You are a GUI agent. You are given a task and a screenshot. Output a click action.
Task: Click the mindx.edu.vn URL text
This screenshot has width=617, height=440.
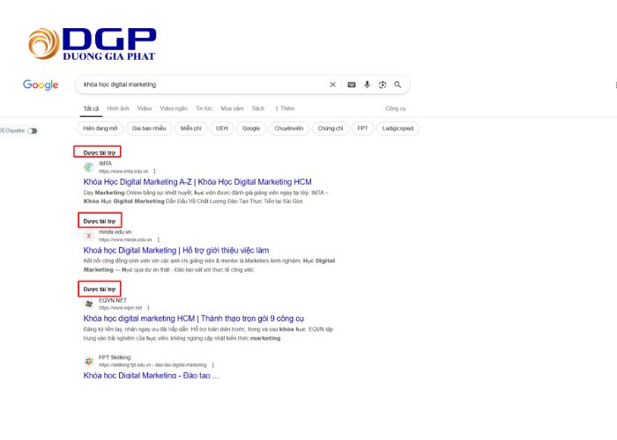click(x=125, y=239)
